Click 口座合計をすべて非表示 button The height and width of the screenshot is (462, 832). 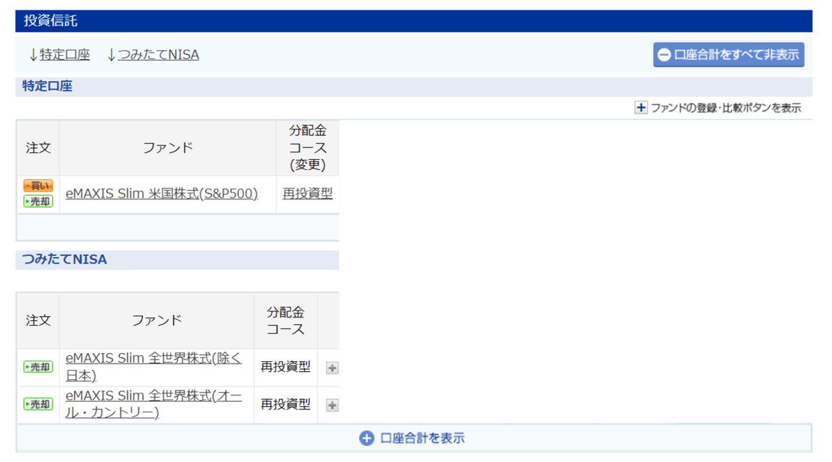pyautogui.click(x=729, y=55)
